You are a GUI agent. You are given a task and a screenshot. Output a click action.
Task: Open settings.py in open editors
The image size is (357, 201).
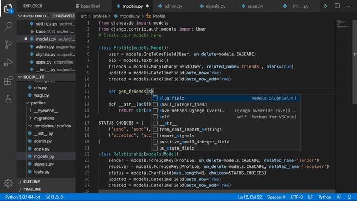click(46, 23)
